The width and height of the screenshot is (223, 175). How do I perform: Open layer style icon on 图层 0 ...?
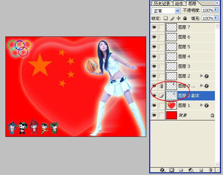[x=206, y=86]
